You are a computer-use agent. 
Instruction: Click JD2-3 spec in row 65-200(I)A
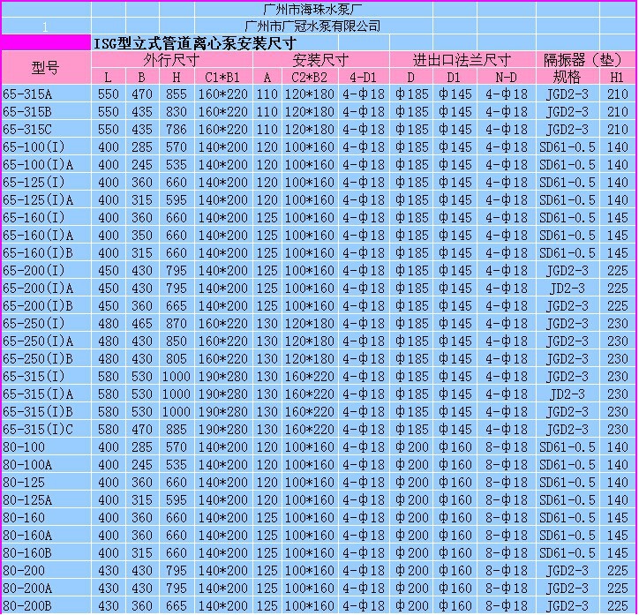click(568, 288)
